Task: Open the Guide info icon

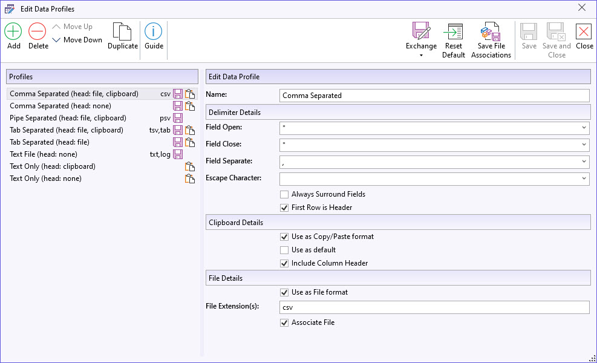Action: [x=154, y=31]
